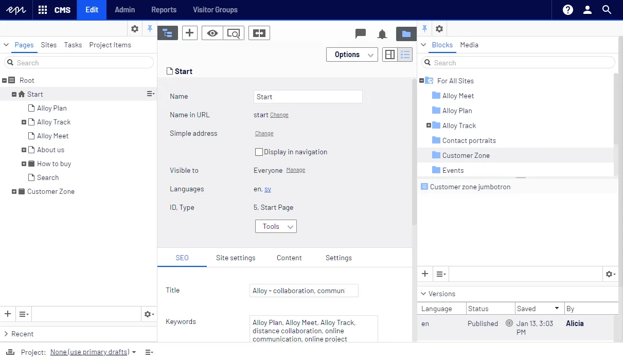The width and height of the screenshot is (623, 361).
Task: Open the help question mark icon
Action: (568, 10)
